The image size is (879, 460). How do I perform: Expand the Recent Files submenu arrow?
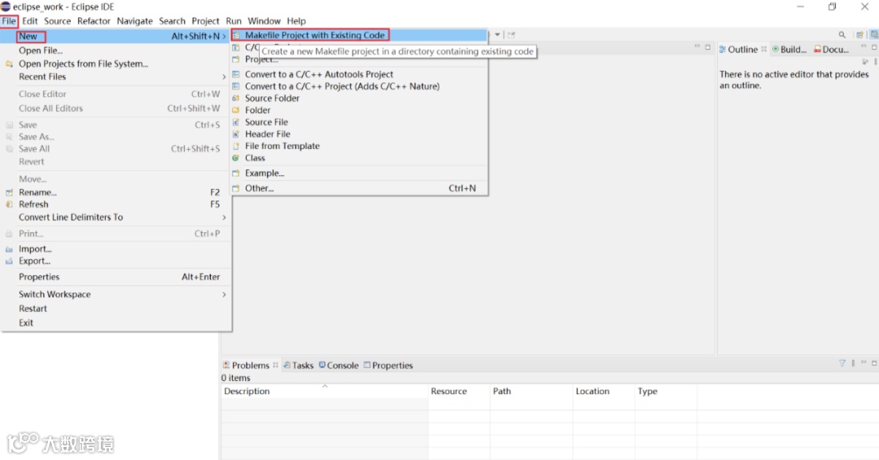[x=225, y=77]
